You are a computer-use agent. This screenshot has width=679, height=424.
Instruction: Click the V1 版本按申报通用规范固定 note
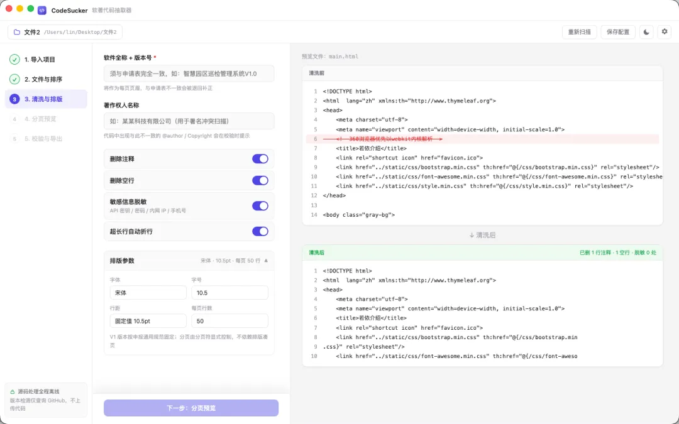click(x=189, y=341)
